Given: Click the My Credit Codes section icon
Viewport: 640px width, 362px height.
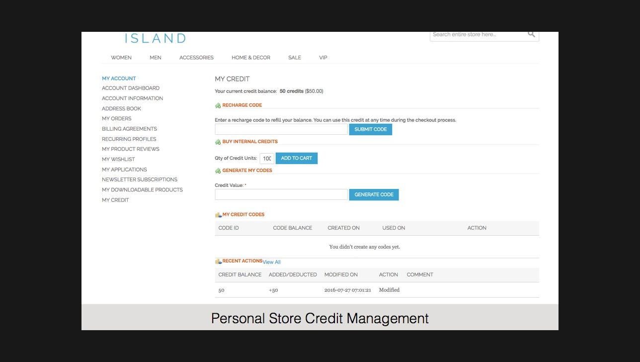Looking at the screenshot, I should pos(218,215).
